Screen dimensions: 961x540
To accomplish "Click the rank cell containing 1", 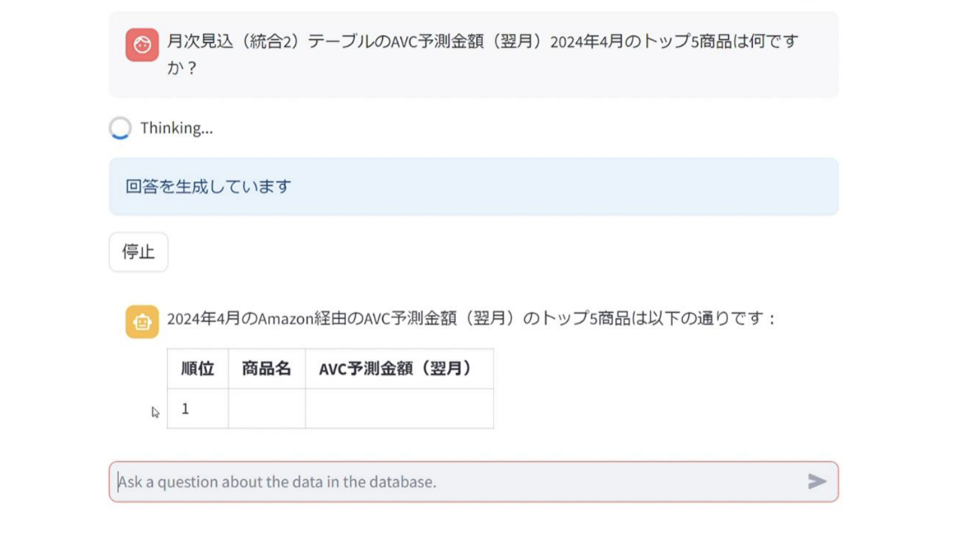I will tap(197, 409).
